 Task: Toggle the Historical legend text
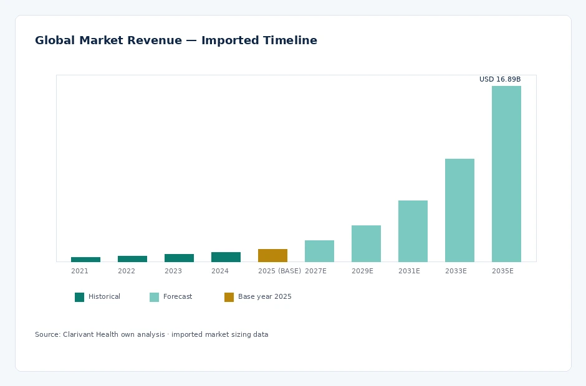104,296
